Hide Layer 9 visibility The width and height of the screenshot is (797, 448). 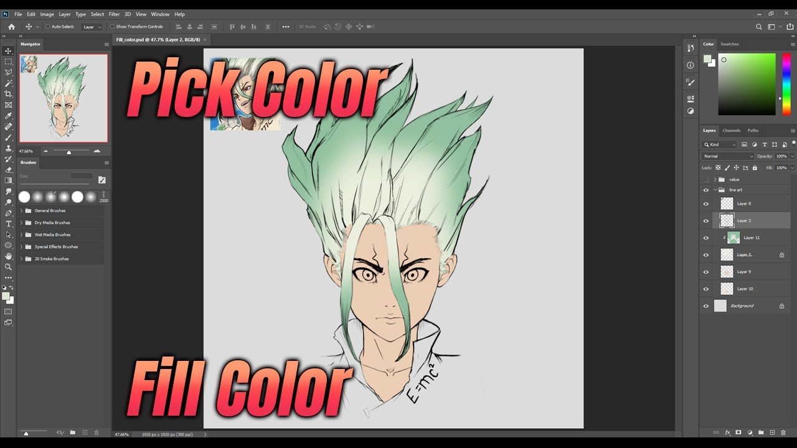(x=705, y=272)
